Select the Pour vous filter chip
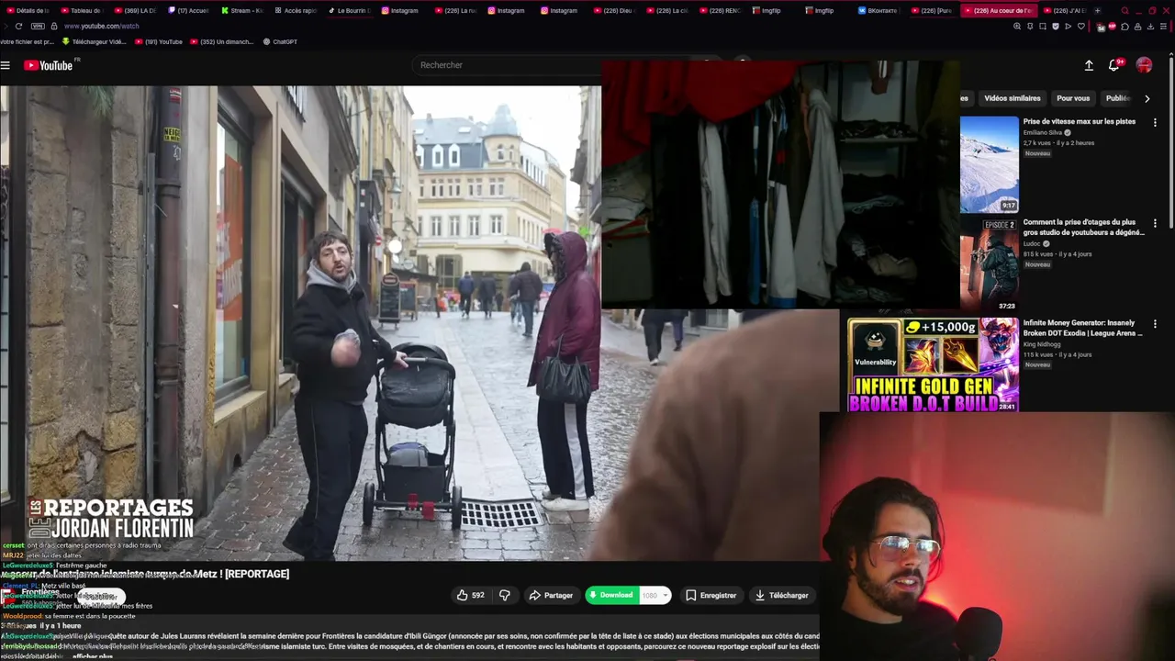Image resolution: width=1175 pixels, height=661 pixels. tap(1073, 98)
